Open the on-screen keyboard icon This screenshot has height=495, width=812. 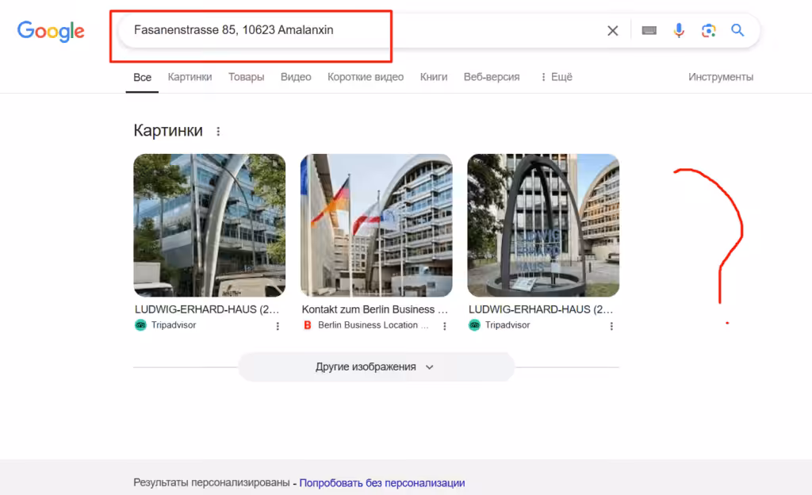649,31
